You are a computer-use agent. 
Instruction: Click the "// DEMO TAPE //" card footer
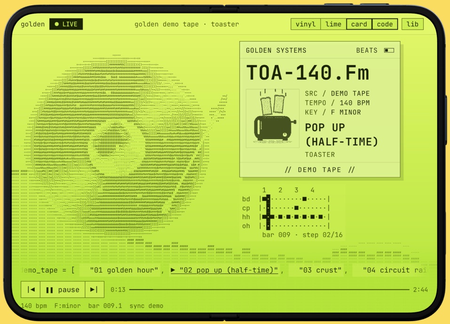(x=320, y=170)
